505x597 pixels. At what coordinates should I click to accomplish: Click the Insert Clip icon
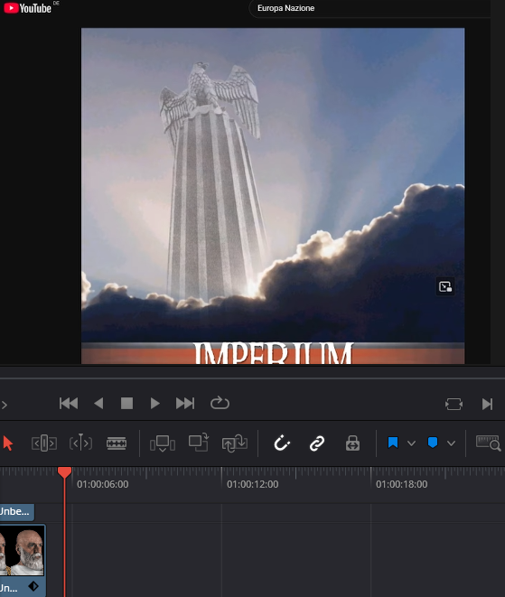[163, 443]
